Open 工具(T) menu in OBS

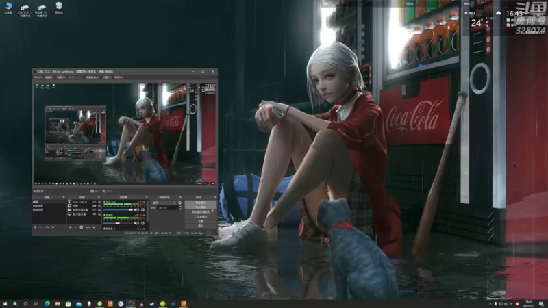coord(107,77)
